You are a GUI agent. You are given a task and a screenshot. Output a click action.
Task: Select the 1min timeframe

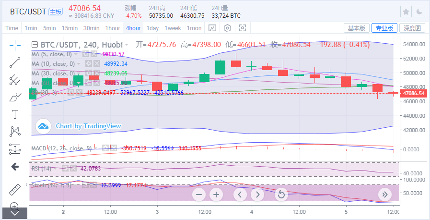coord(31,28)
